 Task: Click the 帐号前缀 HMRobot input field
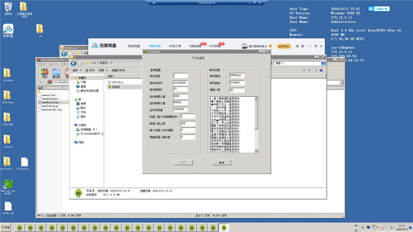click(237, 75)
